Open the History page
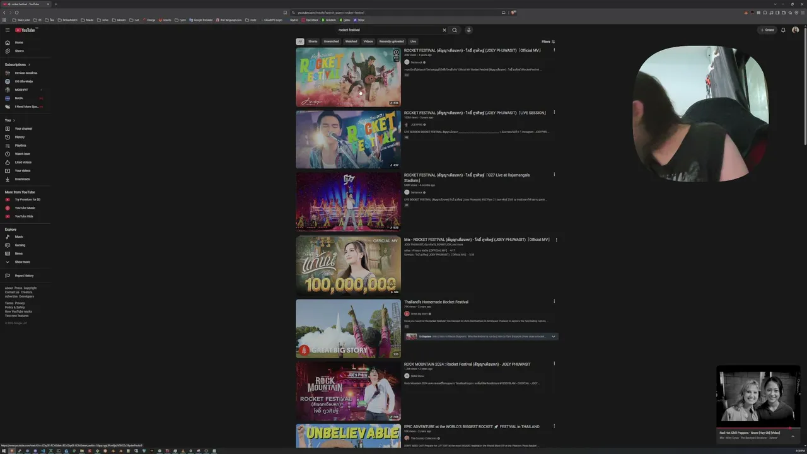The image size is (807, 454). pos(25,137)
